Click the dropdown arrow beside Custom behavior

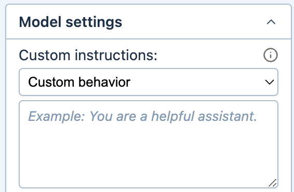click(x=269, y=82)
